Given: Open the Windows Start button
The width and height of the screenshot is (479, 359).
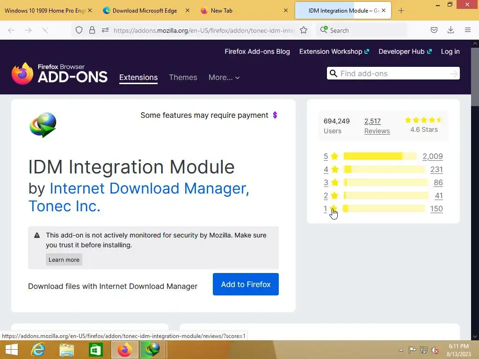Looking at the screenshot, I should pos(12,350).
